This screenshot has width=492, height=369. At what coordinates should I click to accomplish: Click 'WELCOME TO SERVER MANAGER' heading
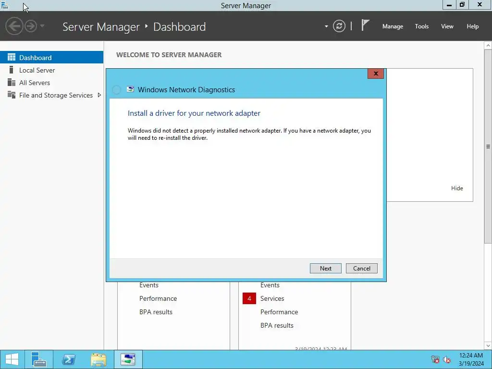tap(169, 55)
